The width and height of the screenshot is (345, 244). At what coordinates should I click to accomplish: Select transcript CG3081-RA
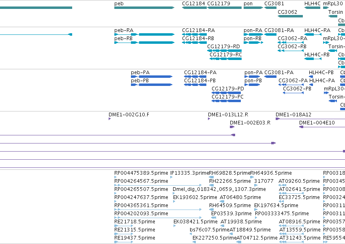coord(270,34)
